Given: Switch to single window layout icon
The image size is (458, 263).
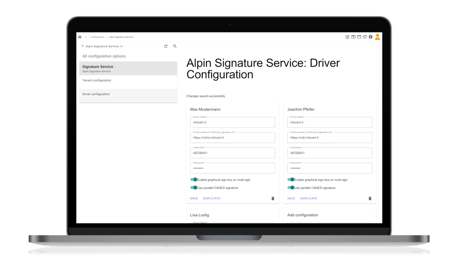Looking at the screenshot, I should 359,37.
